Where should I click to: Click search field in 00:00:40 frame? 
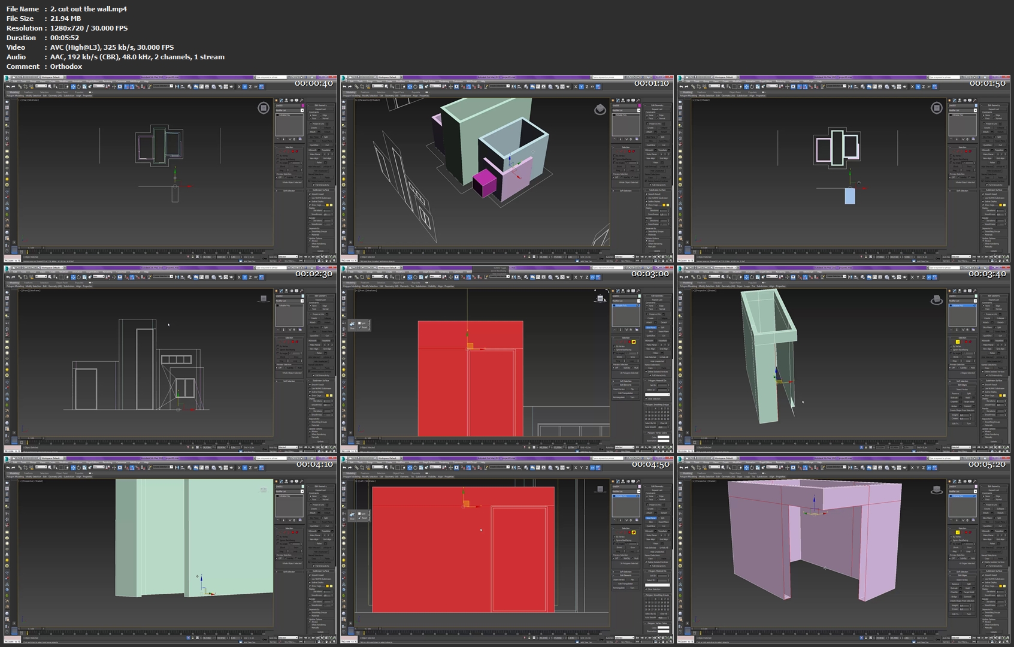[271, 77]
